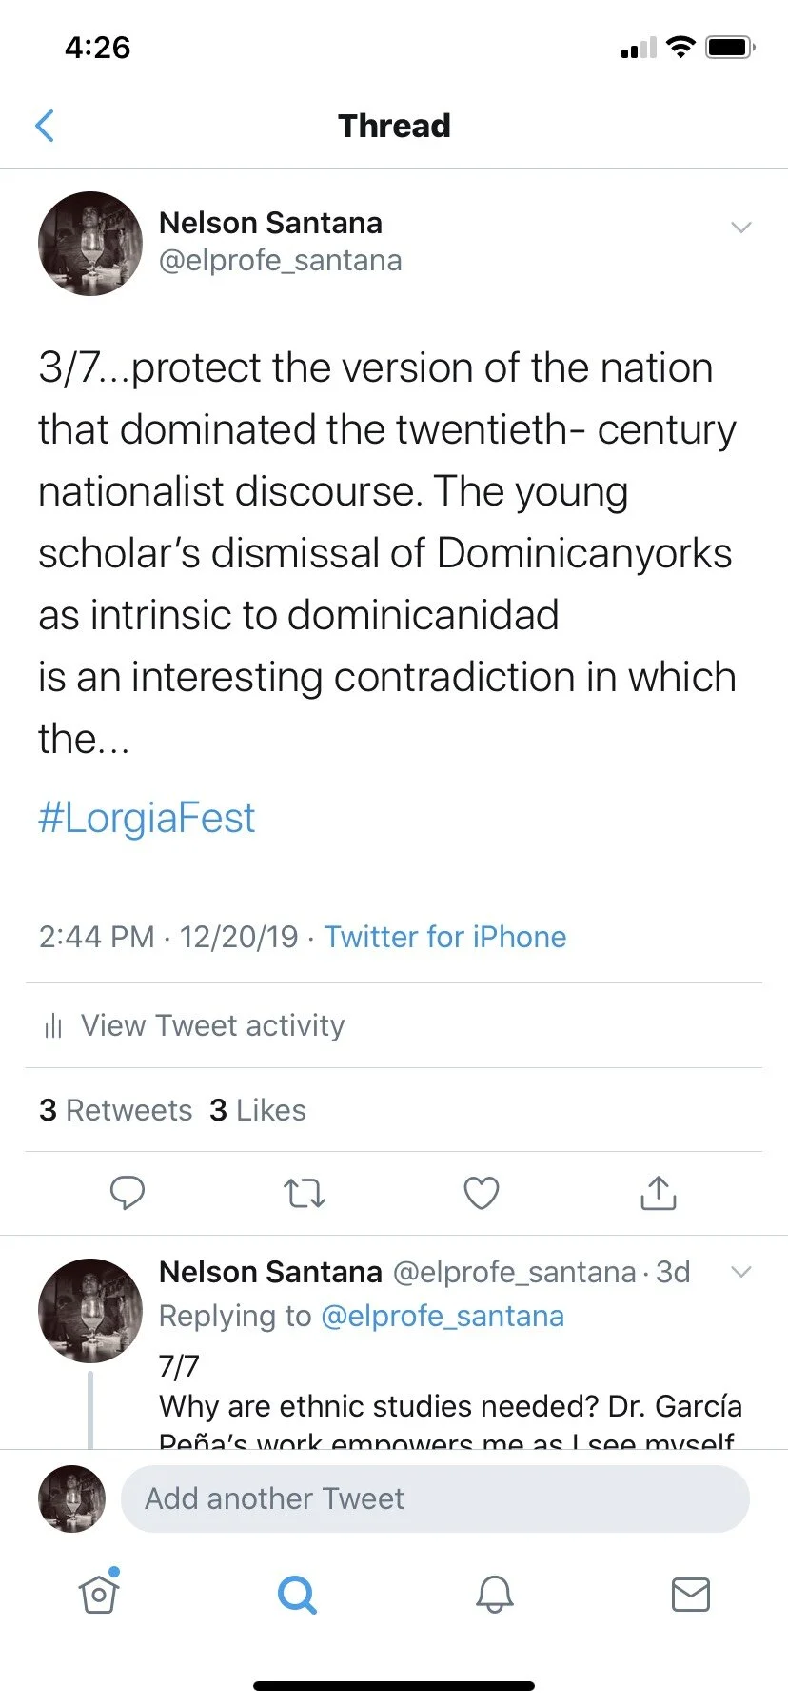Show the list of 3 Likes
Screen dimensions: 788x1706
258,1110
